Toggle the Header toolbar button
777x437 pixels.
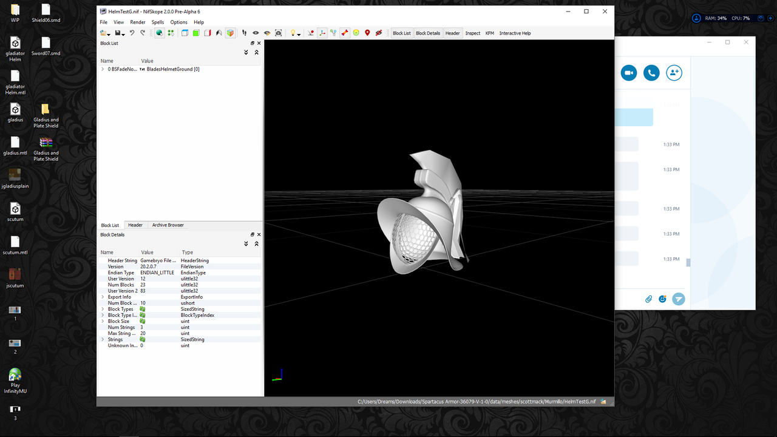pos(453,33)
